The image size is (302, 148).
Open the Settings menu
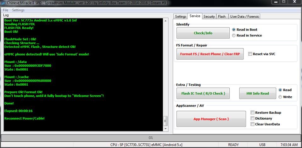click(18, 10)
